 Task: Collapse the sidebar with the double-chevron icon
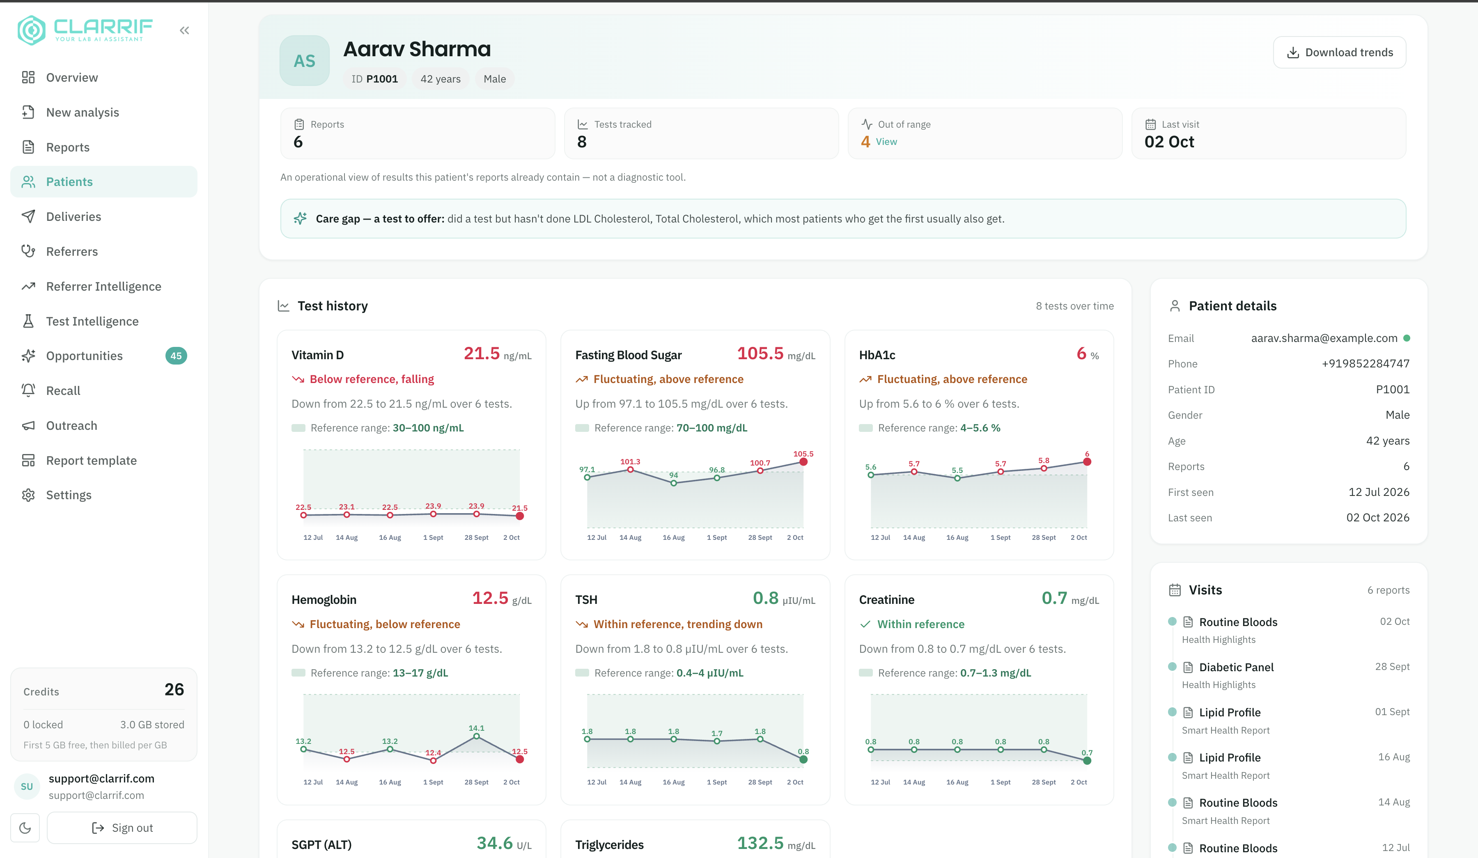184,30
